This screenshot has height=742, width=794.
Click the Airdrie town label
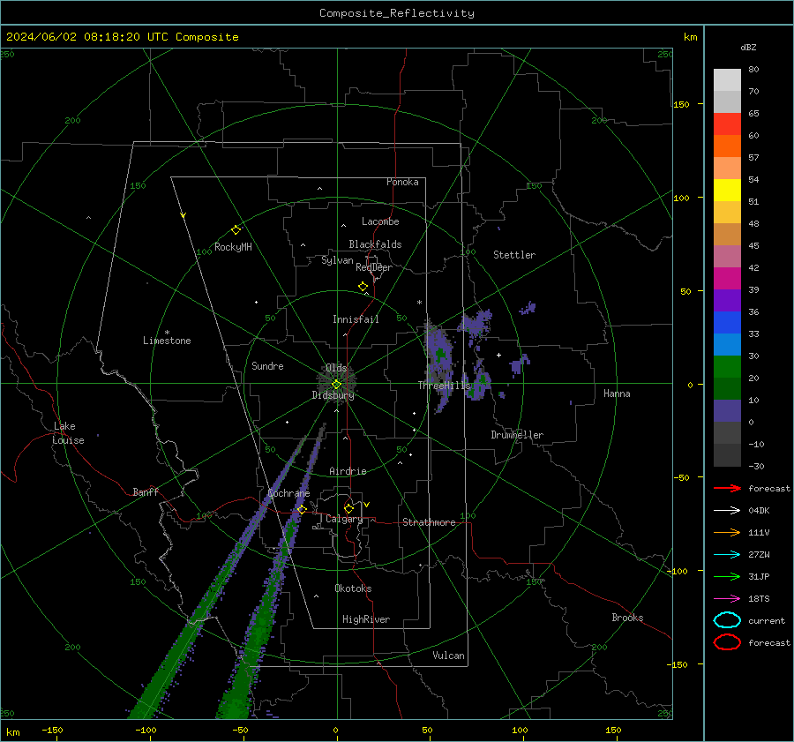click(x=348, y=471)
